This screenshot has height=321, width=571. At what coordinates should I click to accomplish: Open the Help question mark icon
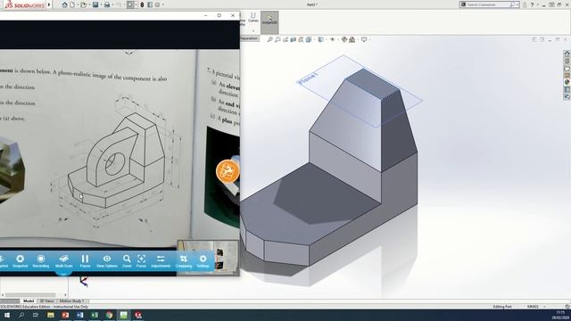tap(532, 4)
